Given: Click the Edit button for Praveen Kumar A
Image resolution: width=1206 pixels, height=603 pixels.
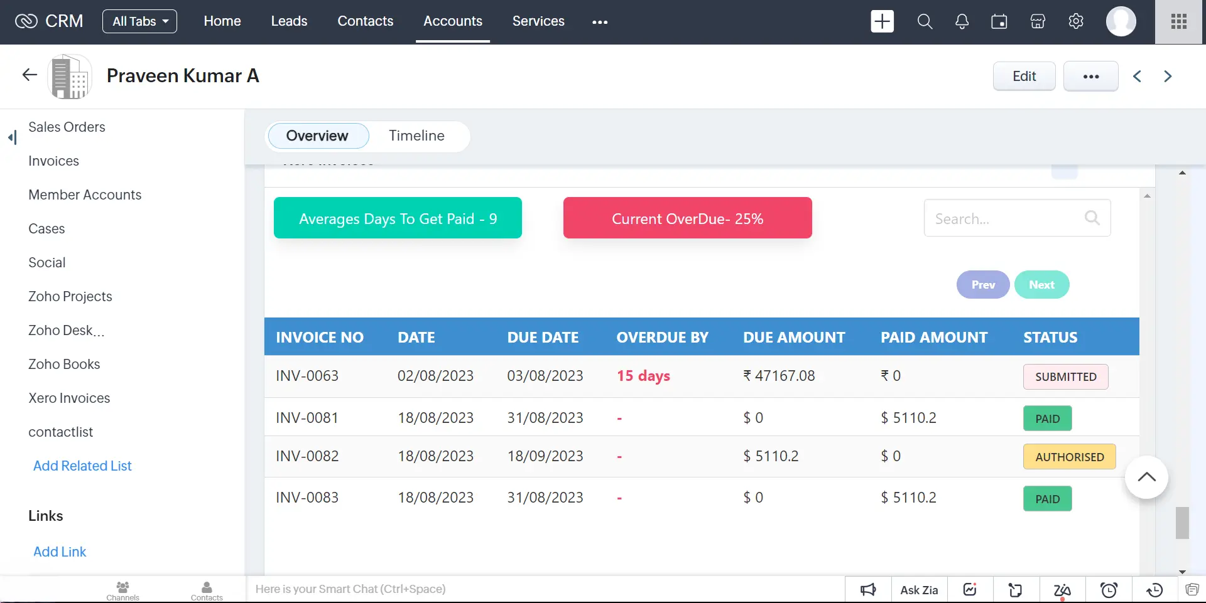Looking at the screenshot, I should click(1023, 76).
